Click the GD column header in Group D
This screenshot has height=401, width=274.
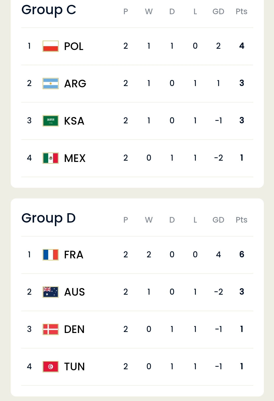tap(218, 220)
